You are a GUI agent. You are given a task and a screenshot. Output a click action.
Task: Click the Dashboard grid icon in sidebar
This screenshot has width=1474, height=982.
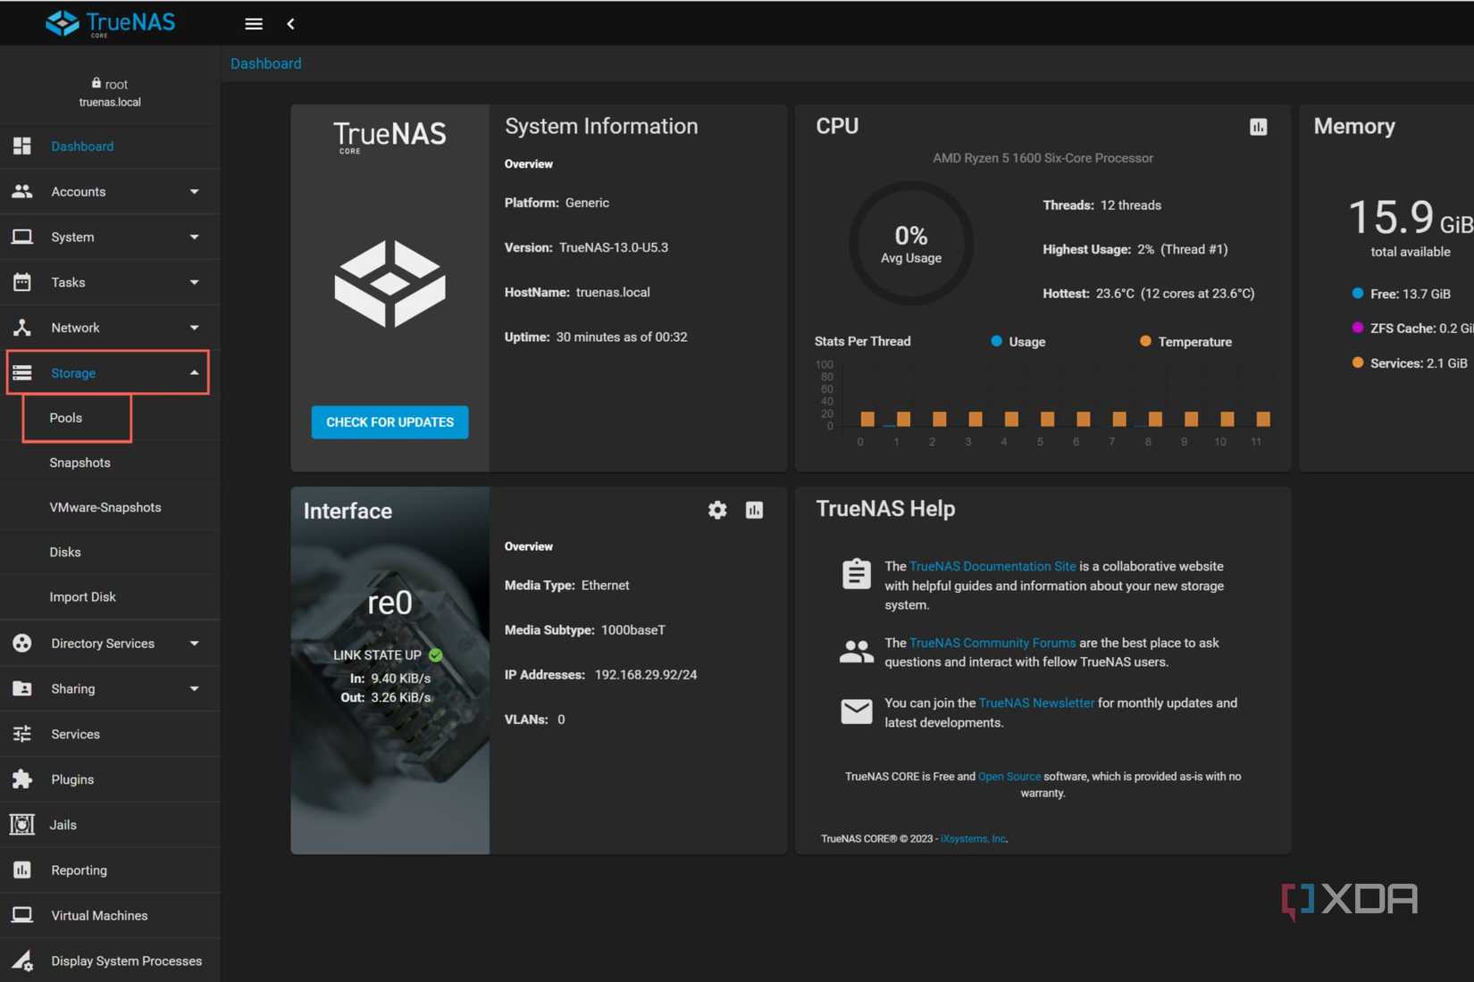pos(22,146)
